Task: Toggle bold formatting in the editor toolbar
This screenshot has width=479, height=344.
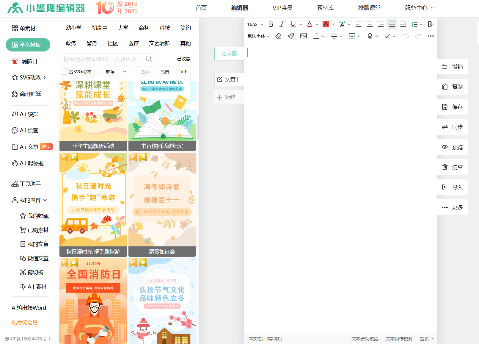Action: click(271, 24)
